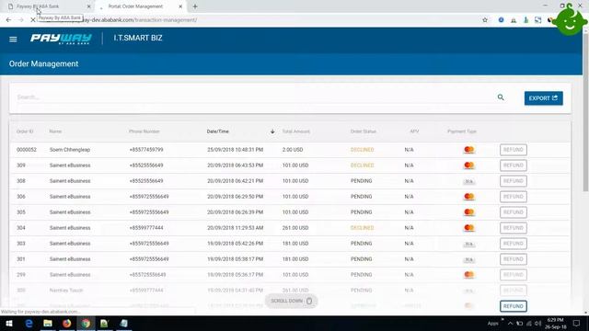Close the Portal: Order Management tab

coord(180,6)
